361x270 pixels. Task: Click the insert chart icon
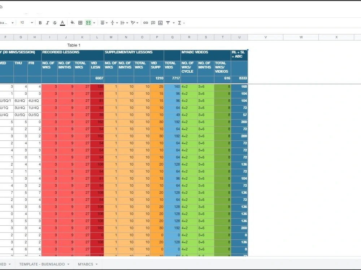[161, 23]
